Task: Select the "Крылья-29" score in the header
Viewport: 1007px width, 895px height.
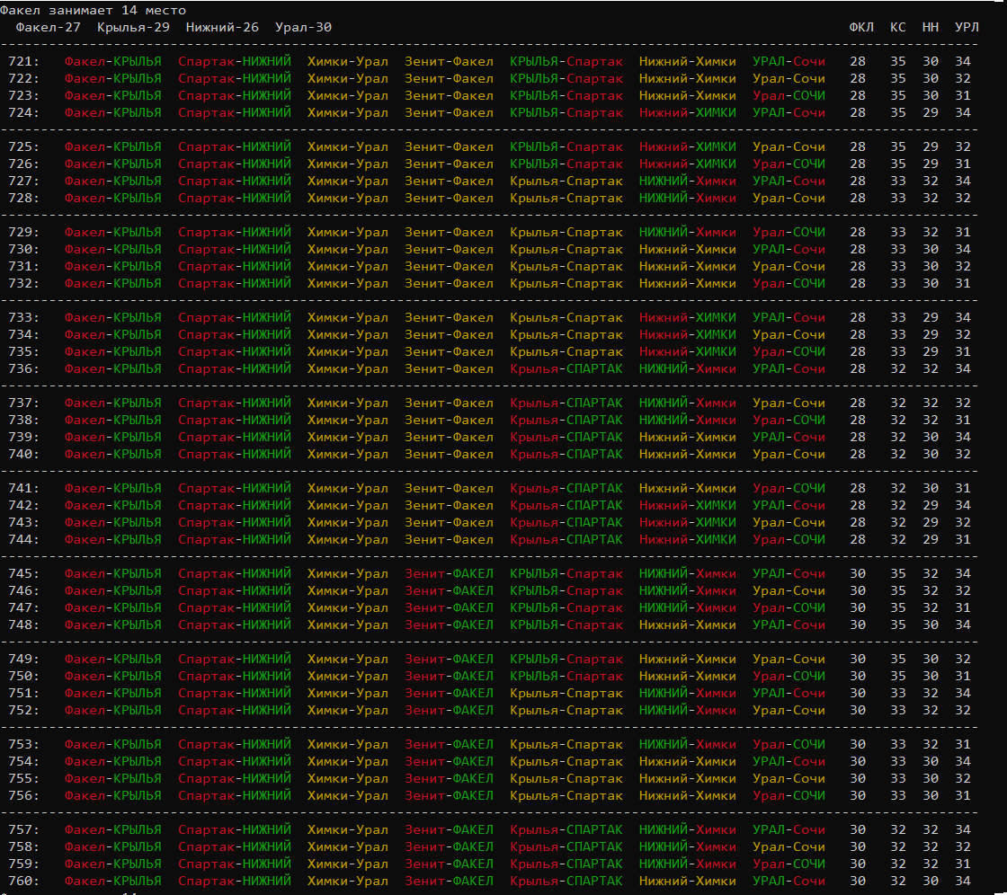Action: pyautogui.click(x=134, y=28)
